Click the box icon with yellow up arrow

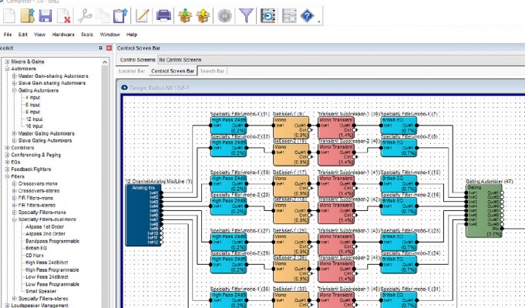tap(203, 15)
